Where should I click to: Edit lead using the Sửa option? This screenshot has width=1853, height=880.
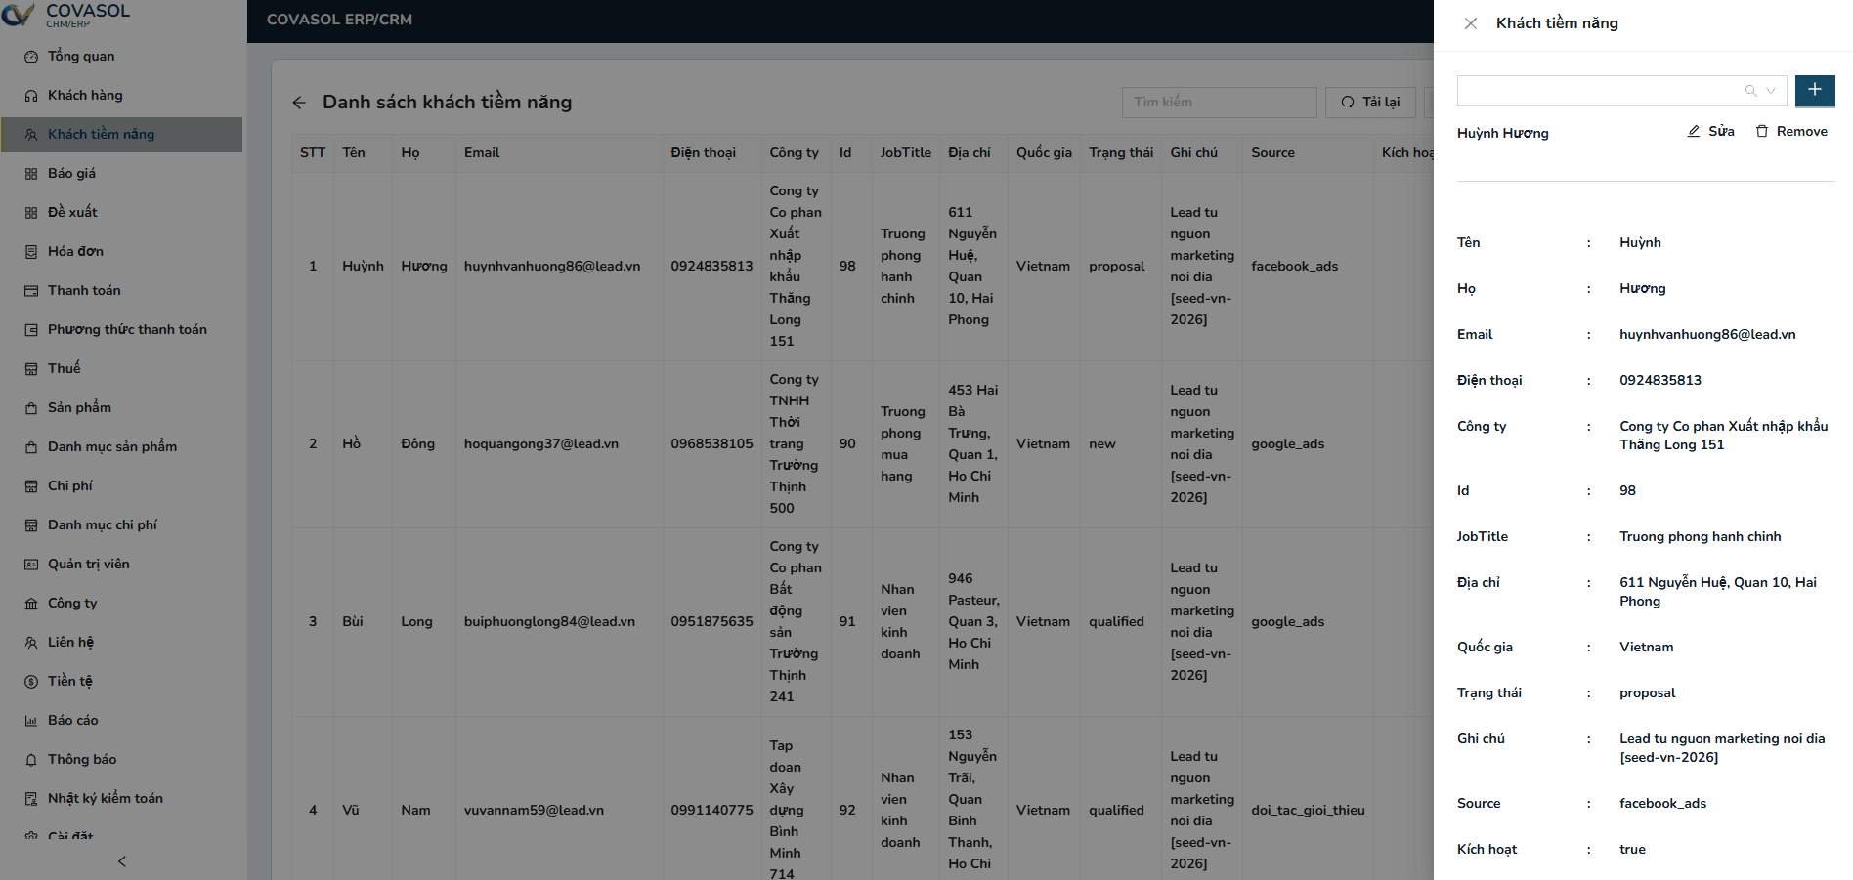(1710, 131)
